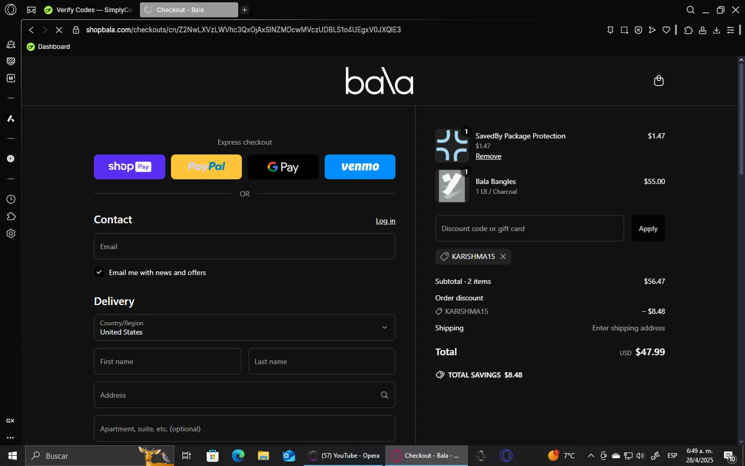This screenshot has width=745, height=466.
Task: Focus the Discount code or gift card field
Action: 529,229
